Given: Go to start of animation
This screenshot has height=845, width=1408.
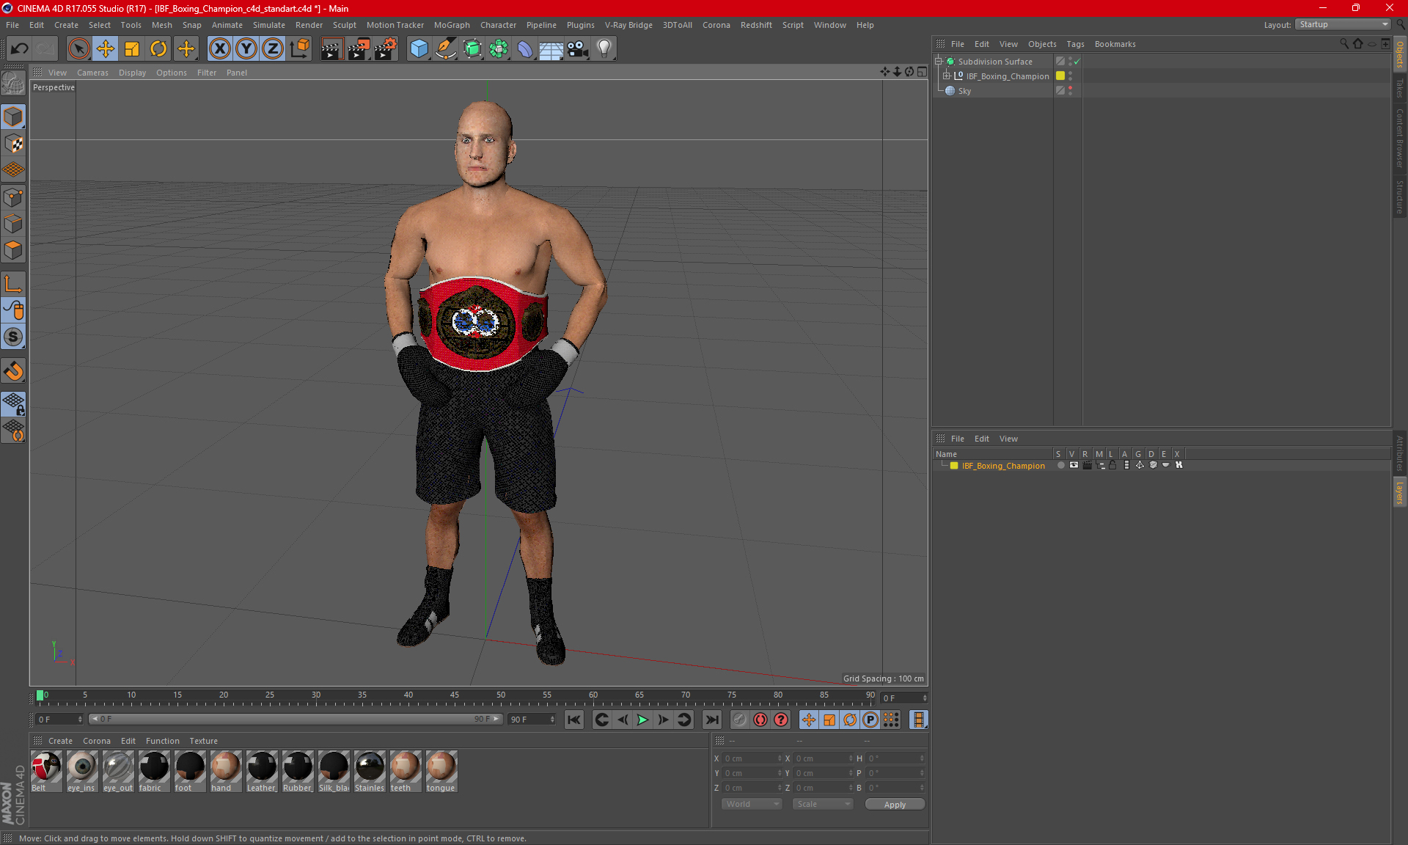Looking at the screenshot, I should click(574, 720).
